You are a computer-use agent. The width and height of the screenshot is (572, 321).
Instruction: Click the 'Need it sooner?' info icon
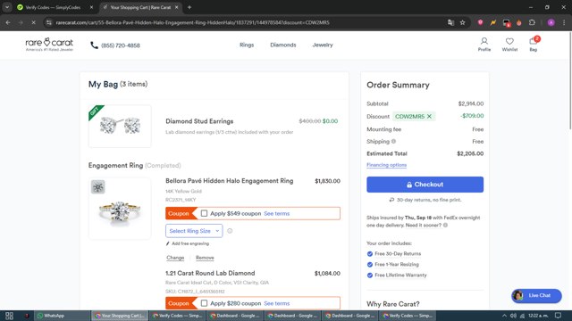click(x=445, y=225)
